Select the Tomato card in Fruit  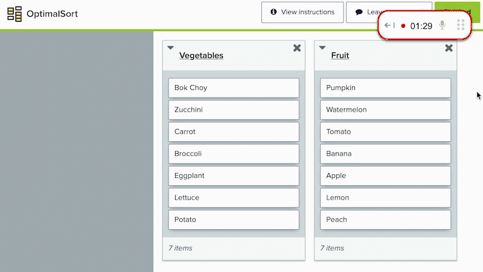click(385, 131)
